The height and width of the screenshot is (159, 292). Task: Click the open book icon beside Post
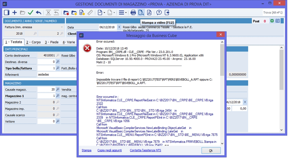coord(278,21)
